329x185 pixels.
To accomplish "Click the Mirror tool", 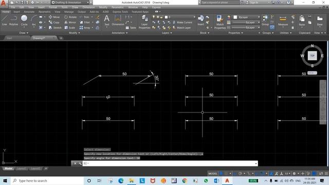I will tap(70, 22).
